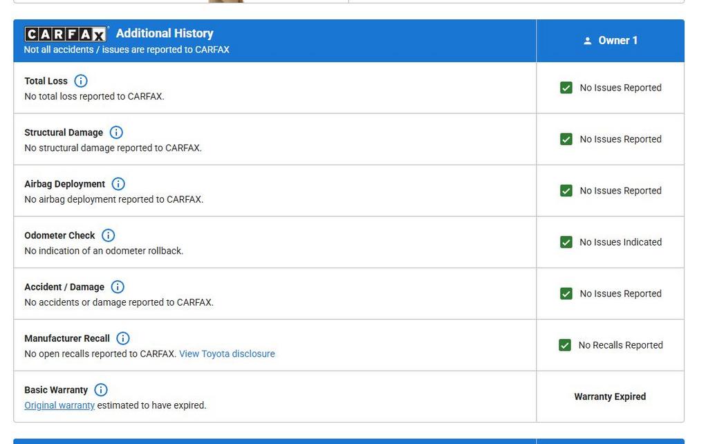This screenshot has width=708, height=444.
Task: Click the Structural Damage green checkmark
Action: [x=566, y=139]
